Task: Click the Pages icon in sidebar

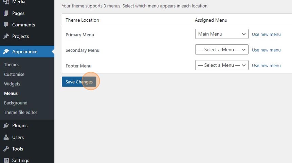Action: pos(6,14)
